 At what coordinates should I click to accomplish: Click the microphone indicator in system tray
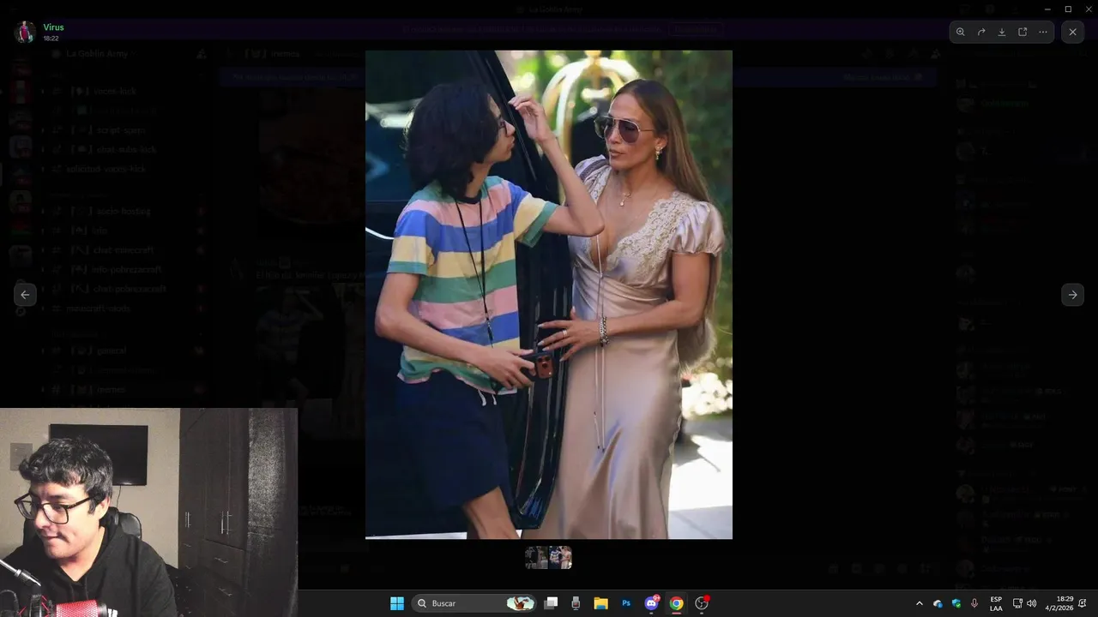click(974, 603)
